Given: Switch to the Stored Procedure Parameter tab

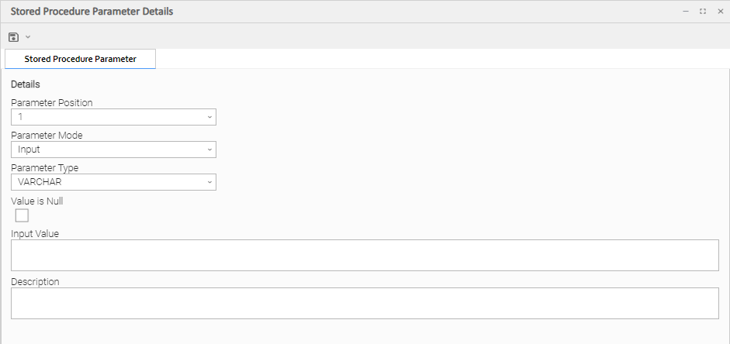Looking at the screenshot, I should click(x=80, y=59).
